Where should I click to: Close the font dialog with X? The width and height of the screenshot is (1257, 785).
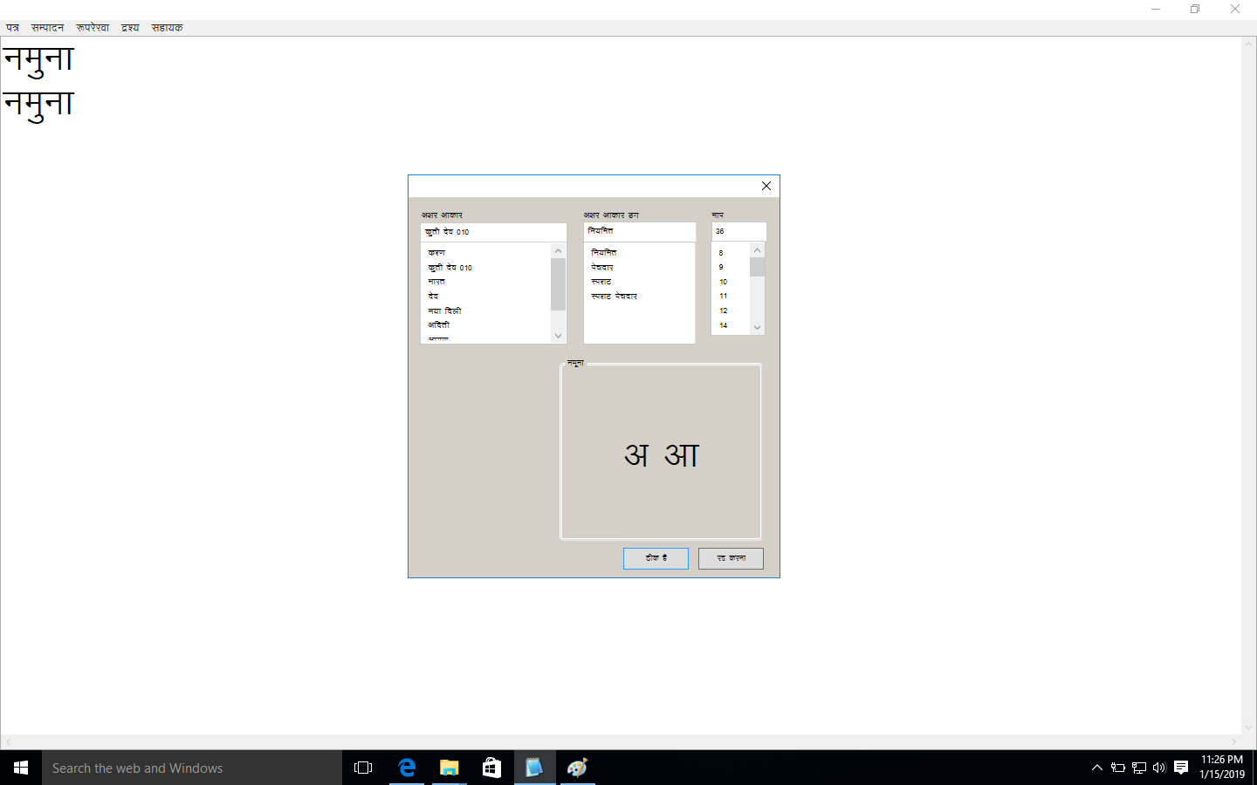tap(766, 186)
